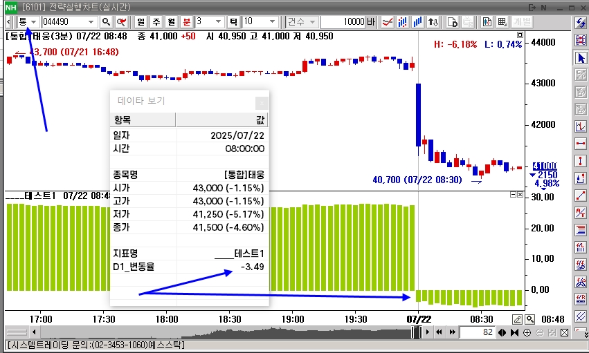Click the magnifier search icon beside stock code
The width and height of the screenshot is (589, 353).
coord(107,21)
